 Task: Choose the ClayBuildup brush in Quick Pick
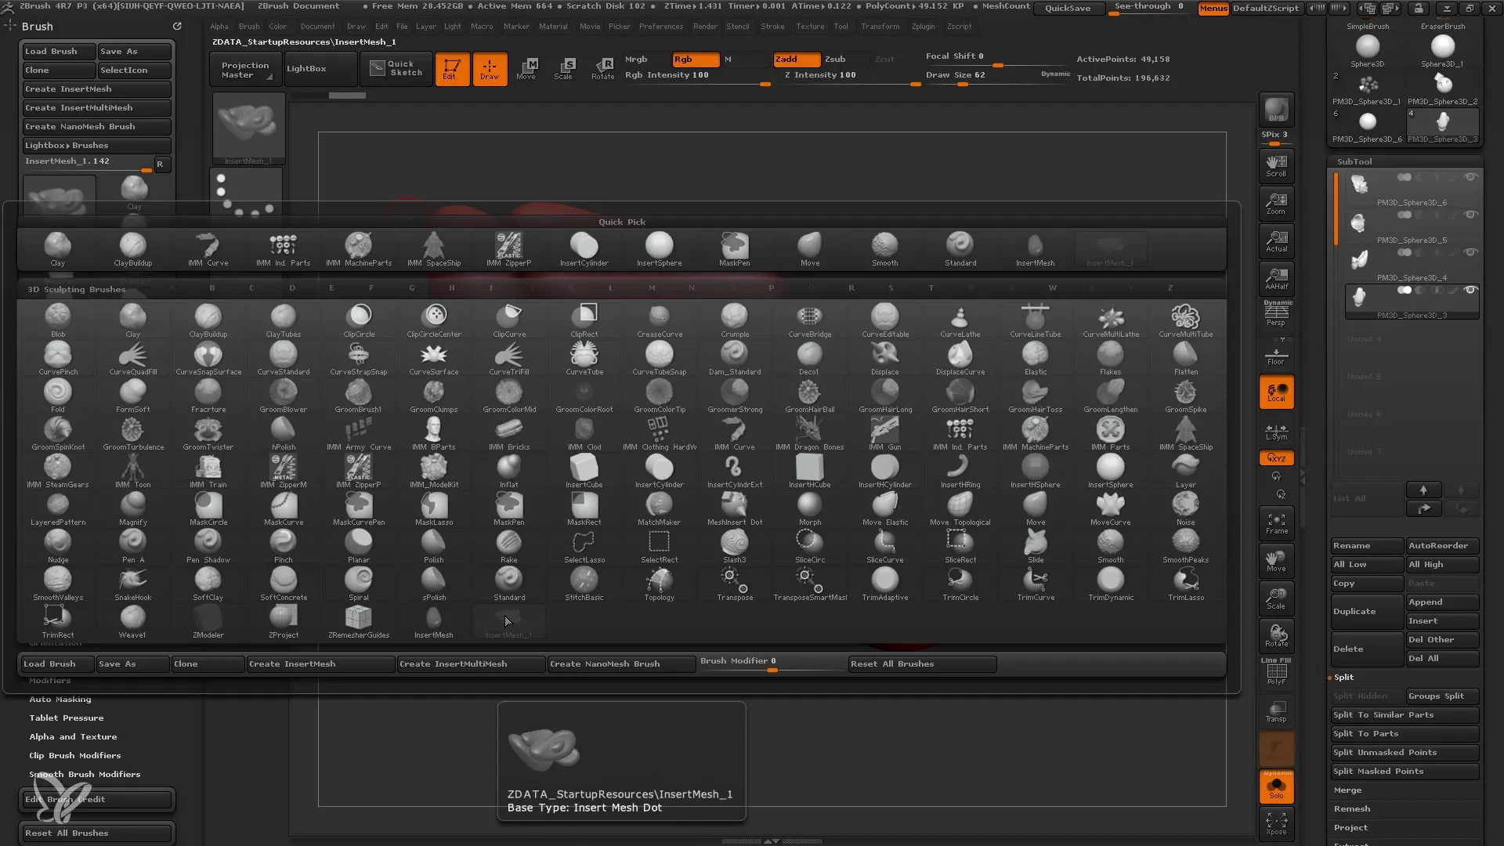pos(132,249)
